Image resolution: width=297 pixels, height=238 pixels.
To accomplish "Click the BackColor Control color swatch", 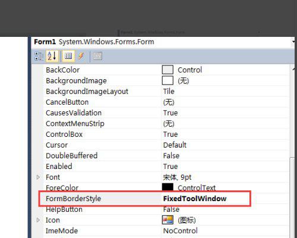I will (x=168, y=70).
